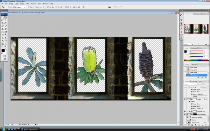Select the Slice tool
This screenshot has height=131, width=210.
pyautogui.click(x=6, y=23)
